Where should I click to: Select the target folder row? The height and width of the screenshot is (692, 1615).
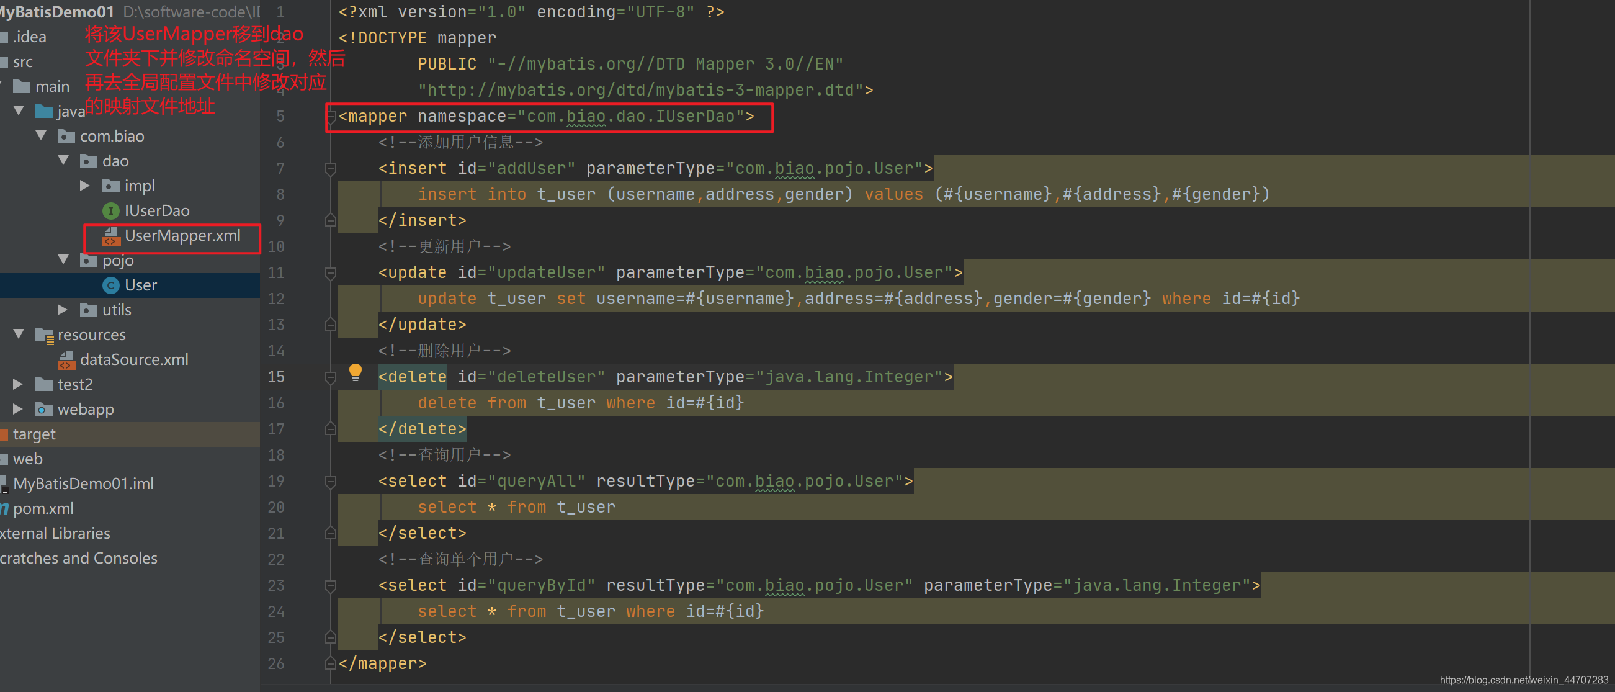tap(130, 434)
